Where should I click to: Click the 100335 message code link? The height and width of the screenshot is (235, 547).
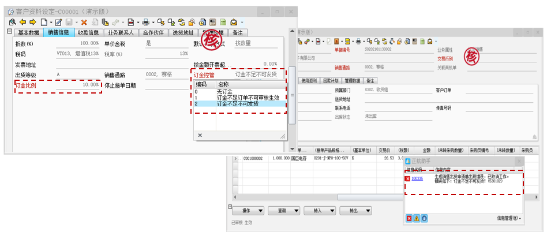(417, 178)
